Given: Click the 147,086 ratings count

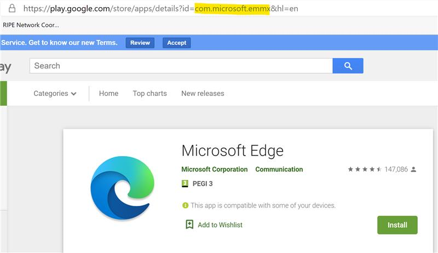Looking at the screenshot, I should coord(396,169).
